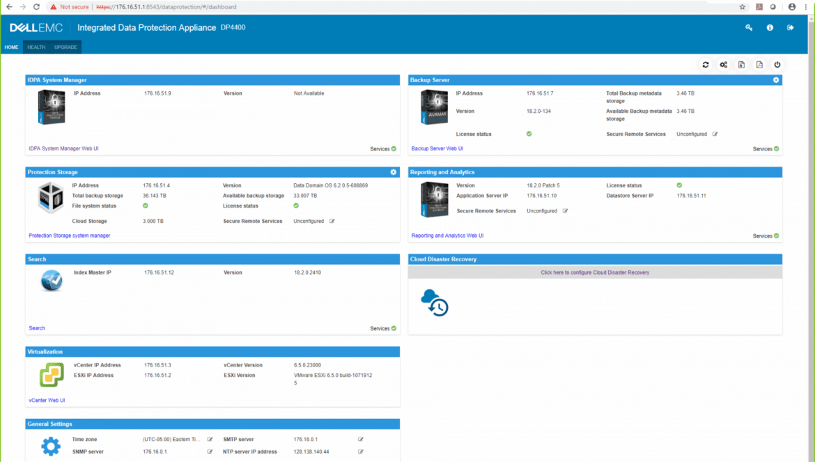Image resolution: width=815 pixels, height=462 pixels.
Task: Edit Reporting and Analytics Secure Remote Services
Action: [x=565, y=211]
